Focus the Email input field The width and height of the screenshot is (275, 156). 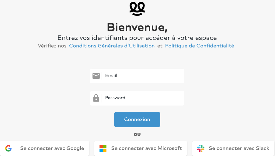[137, 76]
